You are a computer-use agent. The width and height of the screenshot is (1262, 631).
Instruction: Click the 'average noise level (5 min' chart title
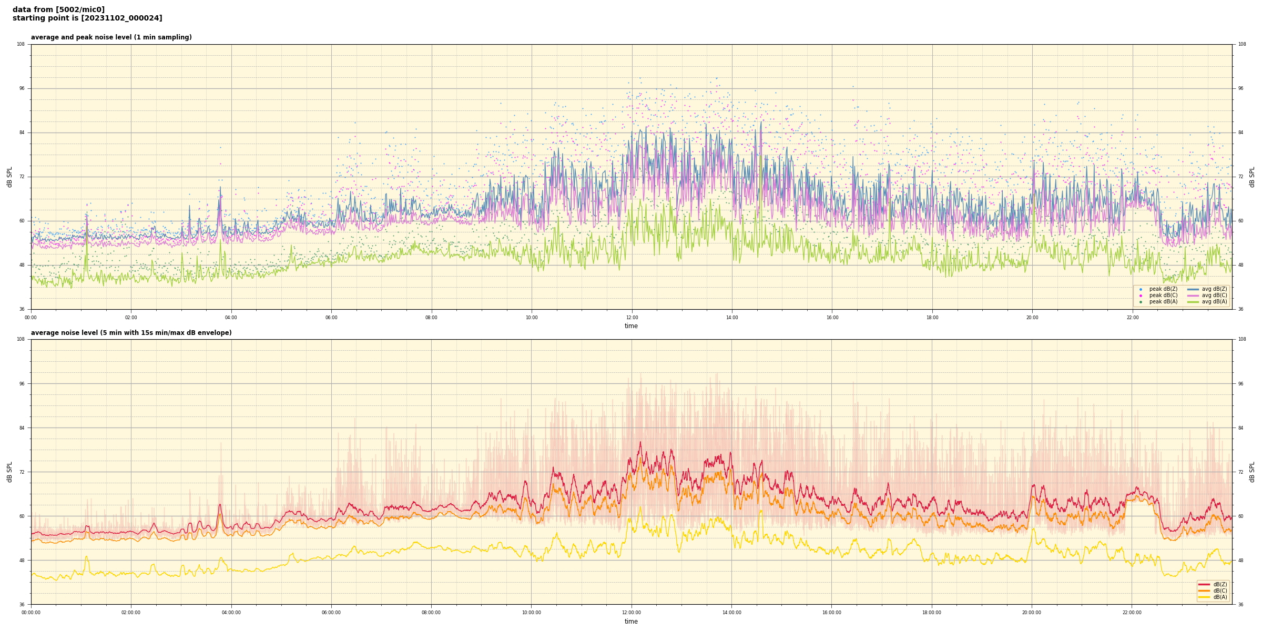click(x=131, y=333)
